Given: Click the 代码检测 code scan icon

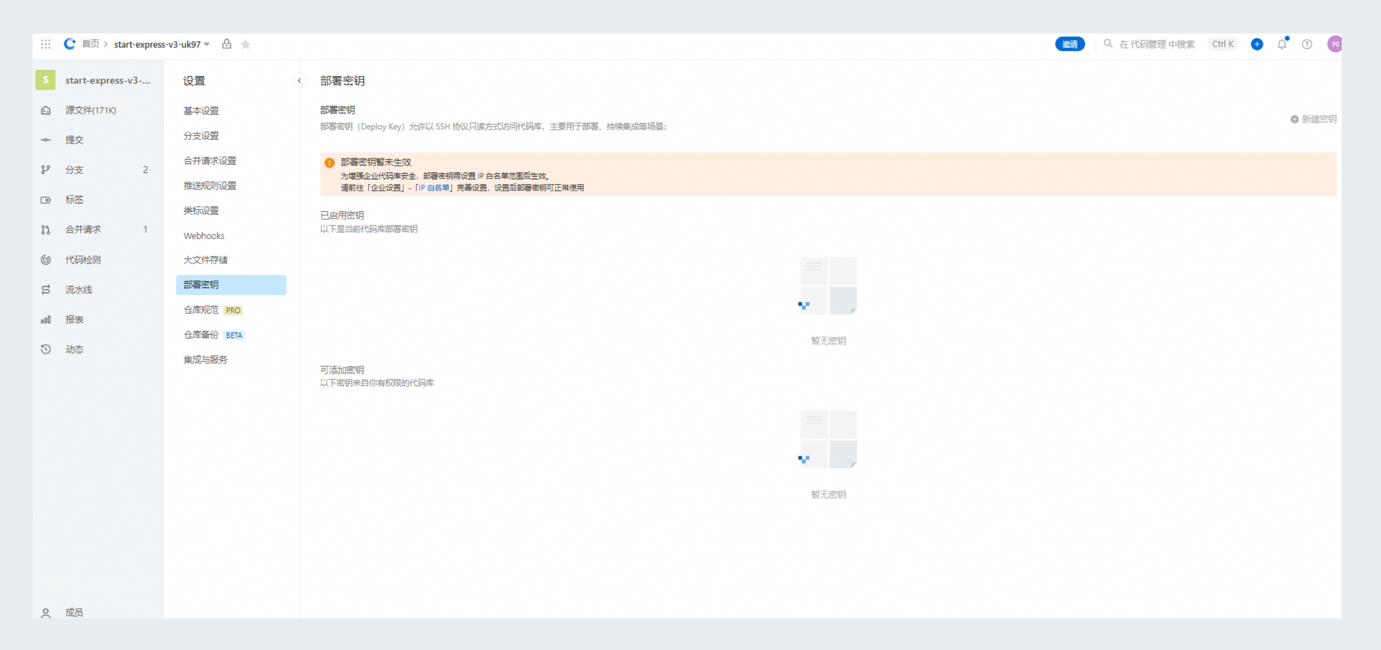Looking at the screenshot, I should (x=46, y=260).
